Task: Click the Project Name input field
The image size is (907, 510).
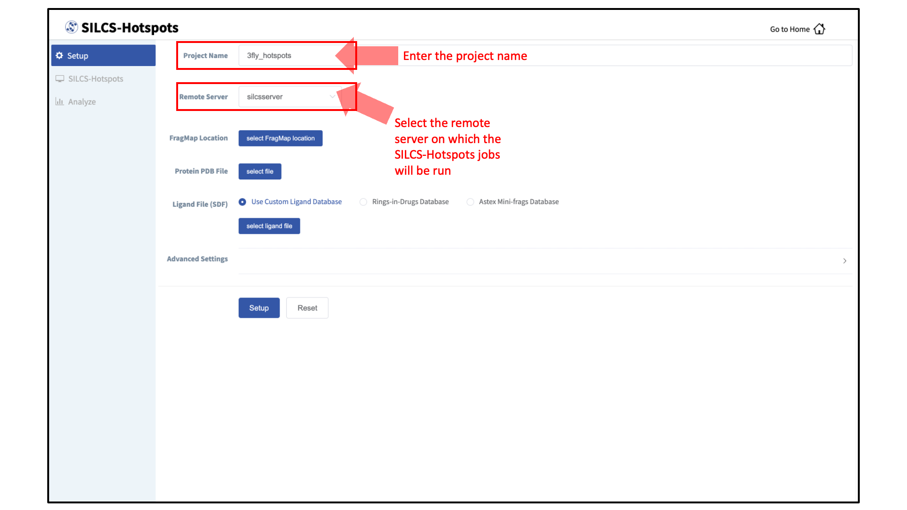Action: 545,55
